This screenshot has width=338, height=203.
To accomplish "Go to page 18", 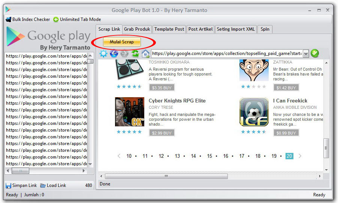I will (x=258, y=156).
